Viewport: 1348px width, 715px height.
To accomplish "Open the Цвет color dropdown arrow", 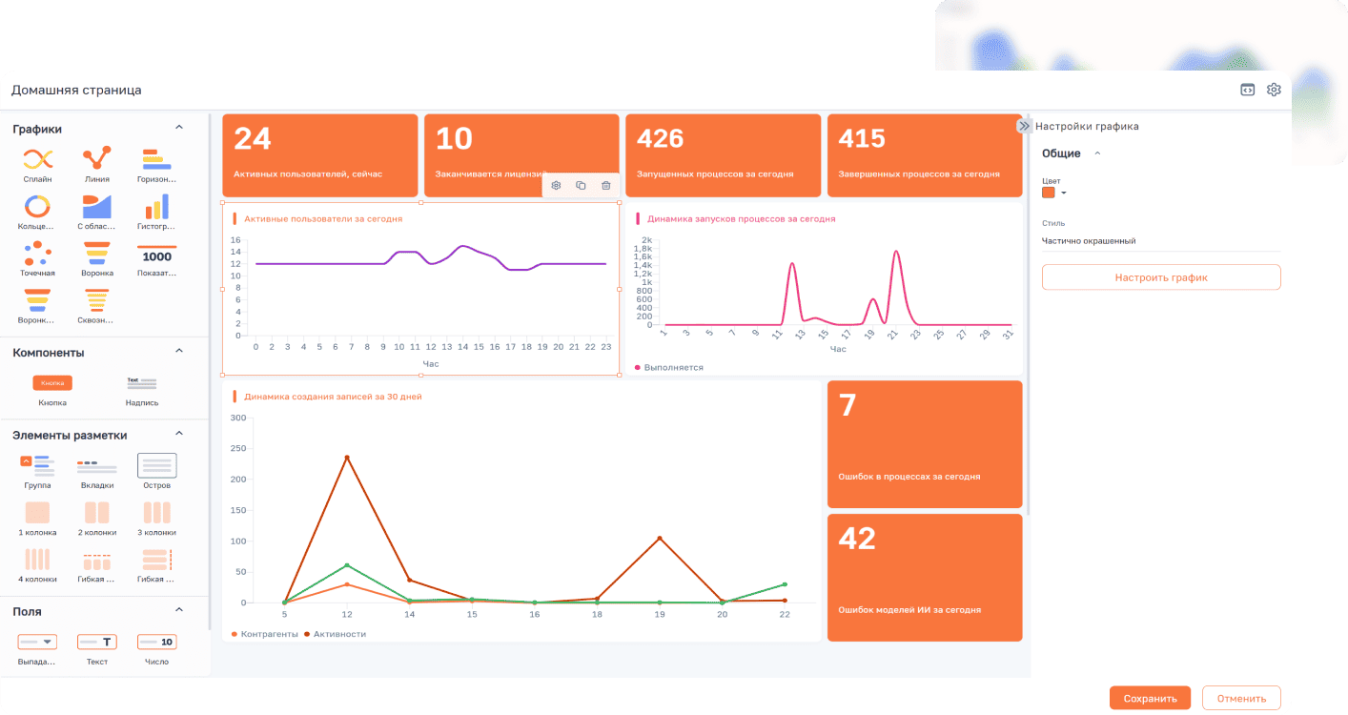I will [x=1064, y=193].
